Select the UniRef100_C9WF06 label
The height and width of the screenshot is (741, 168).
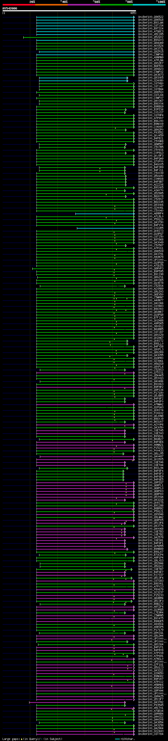150,55
